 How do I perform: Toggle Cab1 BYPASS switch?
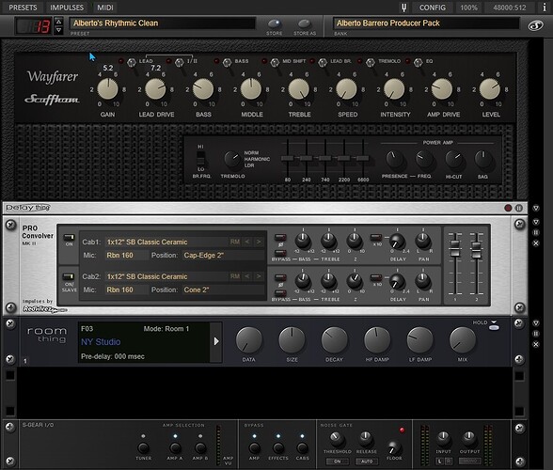tap(280, 253)
